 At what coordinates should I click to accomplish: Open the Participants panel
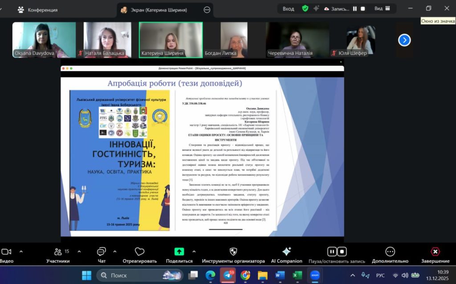[x=58, y=252]
